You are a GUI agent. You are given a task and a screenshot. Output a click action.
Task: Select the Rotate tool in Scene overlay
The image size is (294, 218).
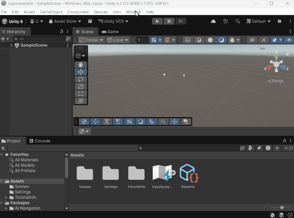tap(80, 79)
